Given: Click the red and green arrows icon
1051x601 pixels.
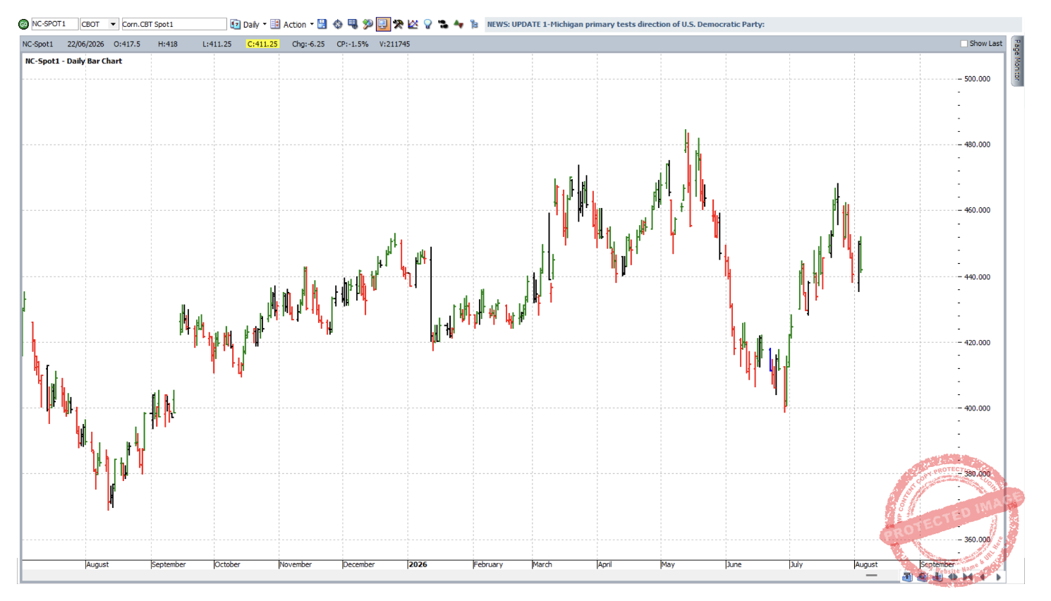Looking at the screenshot, I should [458, 24].
